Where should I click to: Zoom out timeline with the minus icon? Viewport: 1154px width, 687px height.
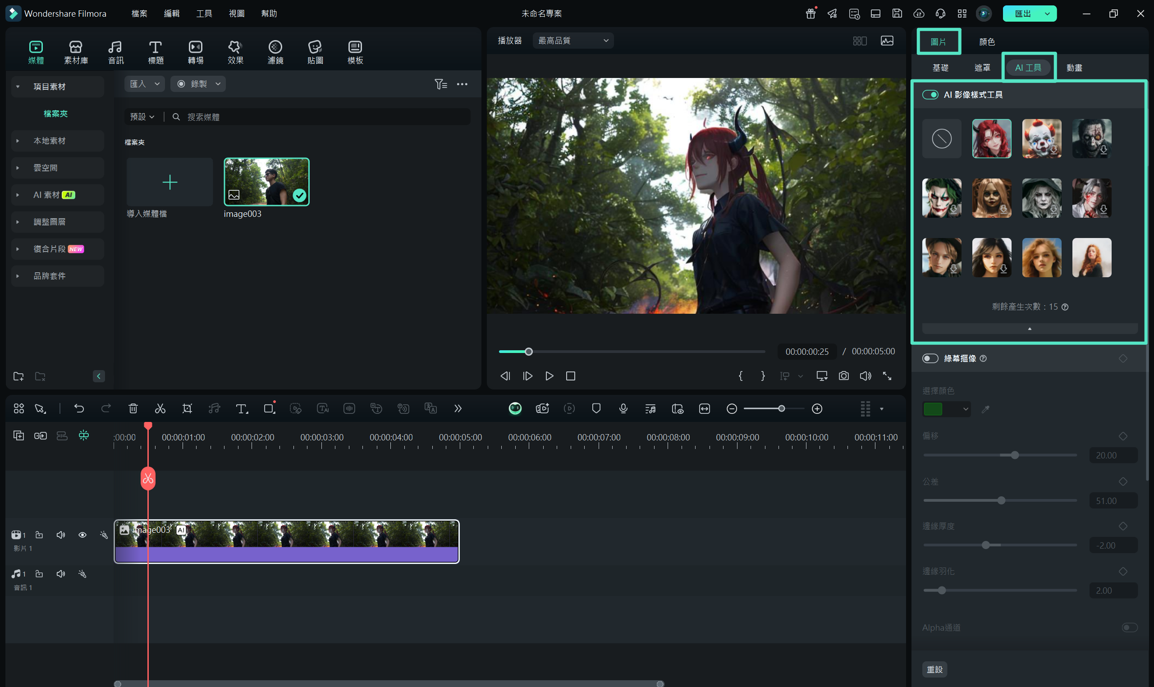[731, 408]
